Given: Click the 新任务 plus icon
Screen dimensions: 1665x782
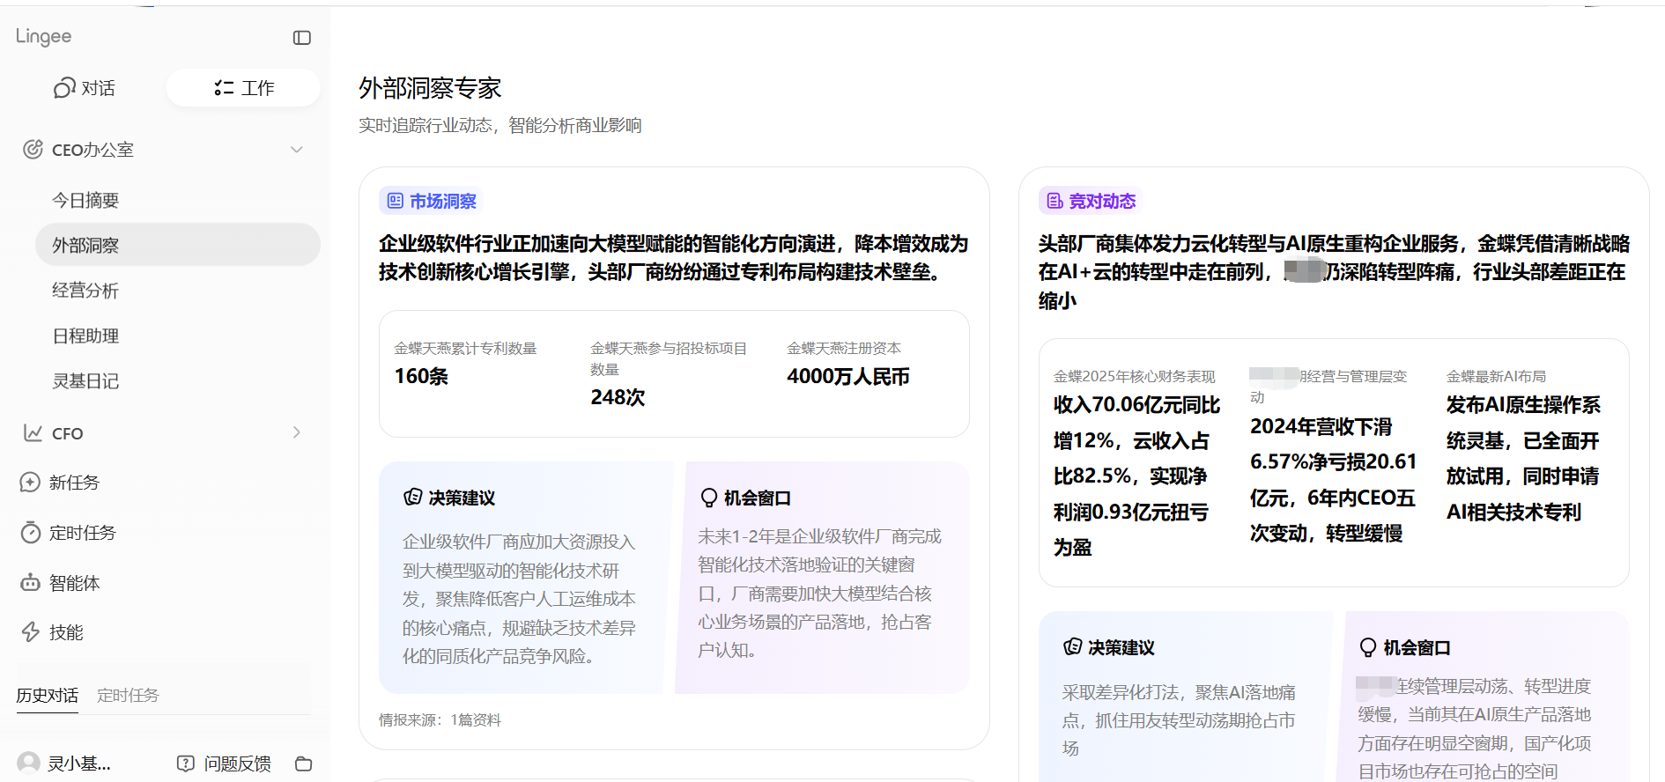Looking at the screenshot, I should (x=30, y=483).
